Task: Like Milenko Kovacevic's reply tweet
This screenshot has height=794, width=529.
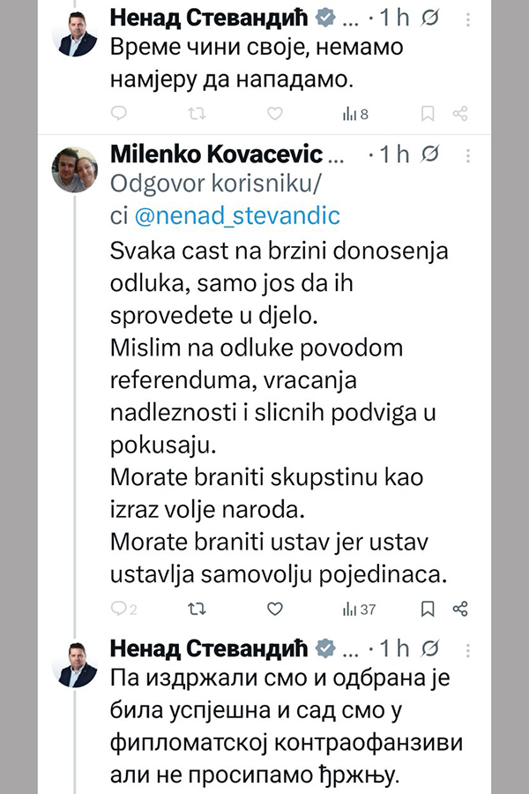Action: point(274,609)
